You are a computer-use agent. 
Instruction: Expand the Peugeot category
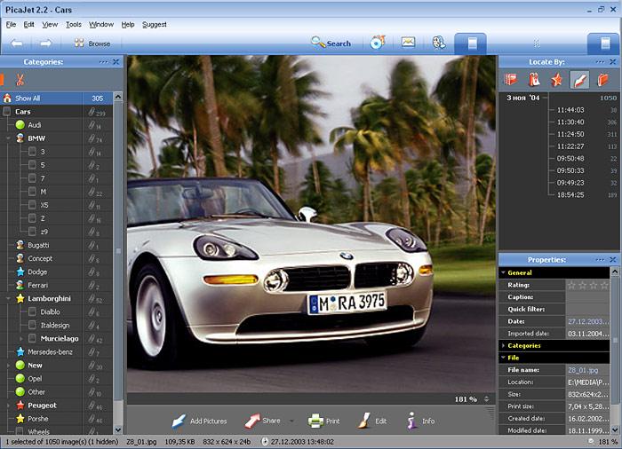[x=8, y=405]
